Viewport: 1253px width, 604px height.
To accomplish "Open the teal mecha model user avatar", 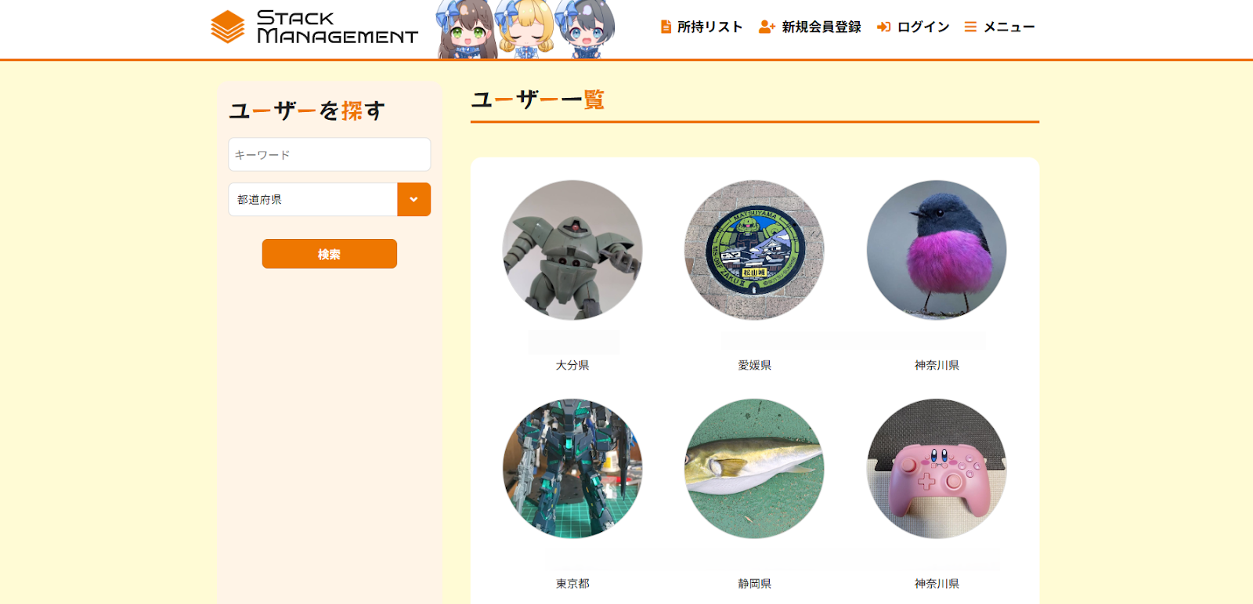I will tap(572, 468).
